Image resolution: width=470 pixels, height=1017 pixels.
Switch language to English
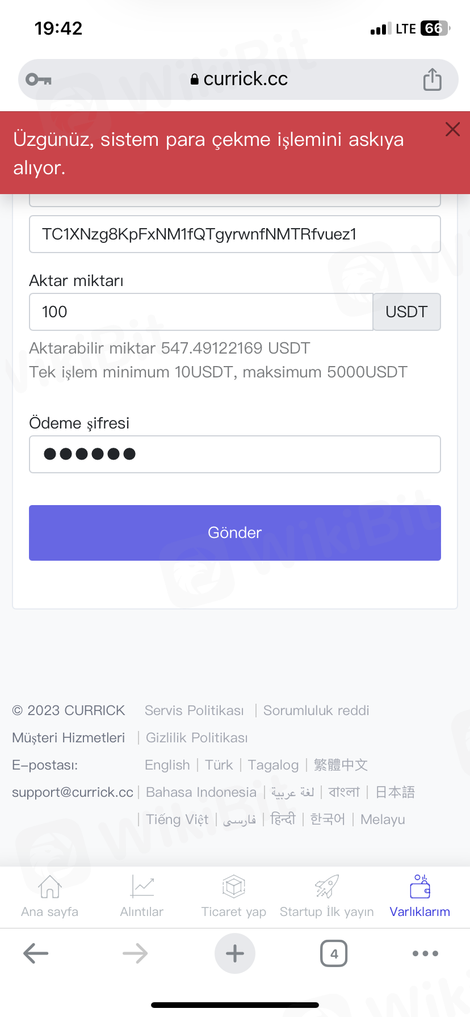(167, 765)
